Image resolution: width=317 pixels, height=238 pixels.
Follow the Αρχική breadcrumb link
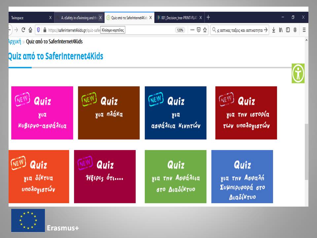point(15,42)
